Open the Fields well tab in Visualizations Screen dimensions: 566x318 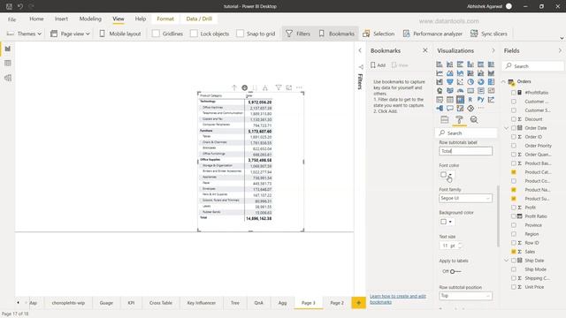444,120
